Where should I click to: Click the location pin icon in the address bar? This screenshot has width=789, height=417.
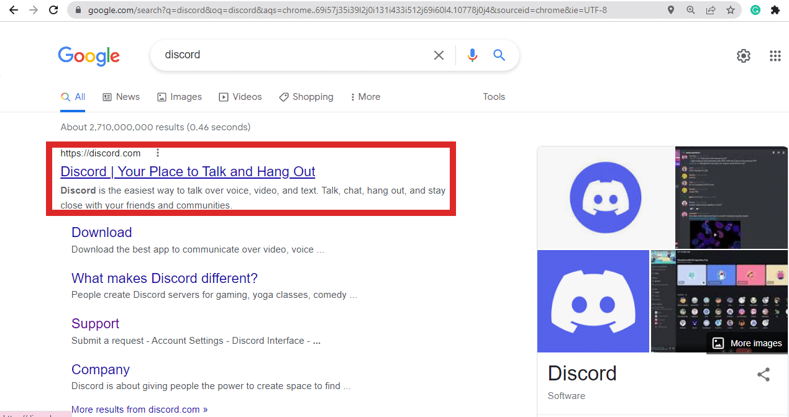[671, 10]
